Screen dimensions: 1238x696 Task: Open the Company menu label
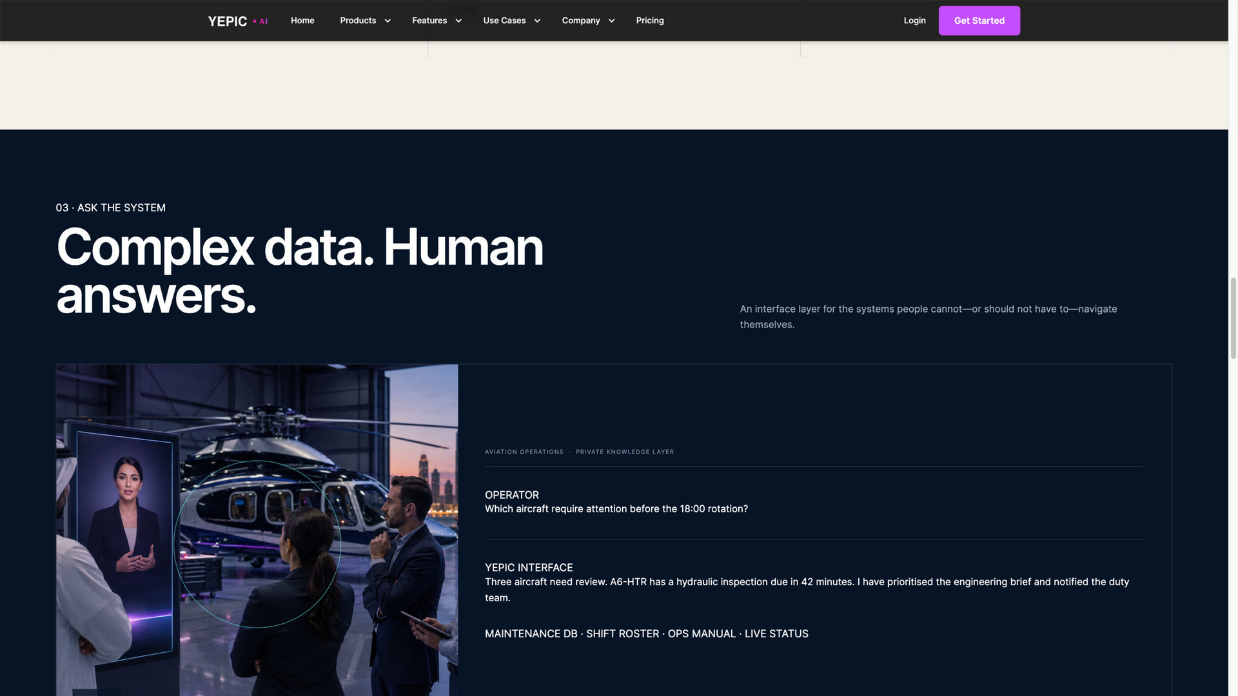(x=581, y=21)
